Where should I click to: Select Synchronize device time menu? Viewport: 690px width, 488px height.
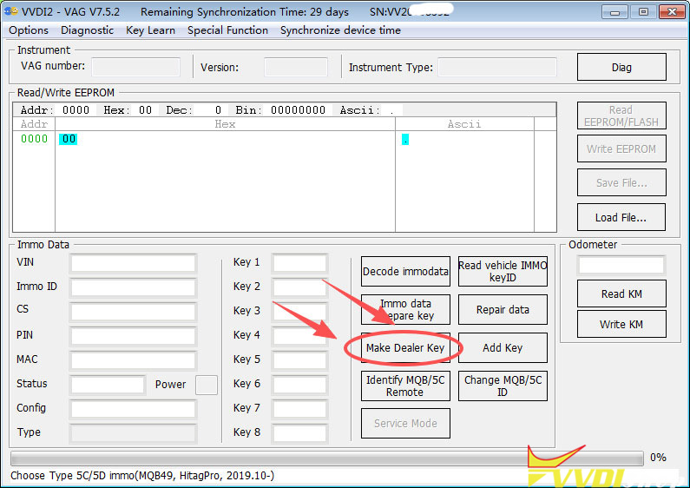pos(340,30)
